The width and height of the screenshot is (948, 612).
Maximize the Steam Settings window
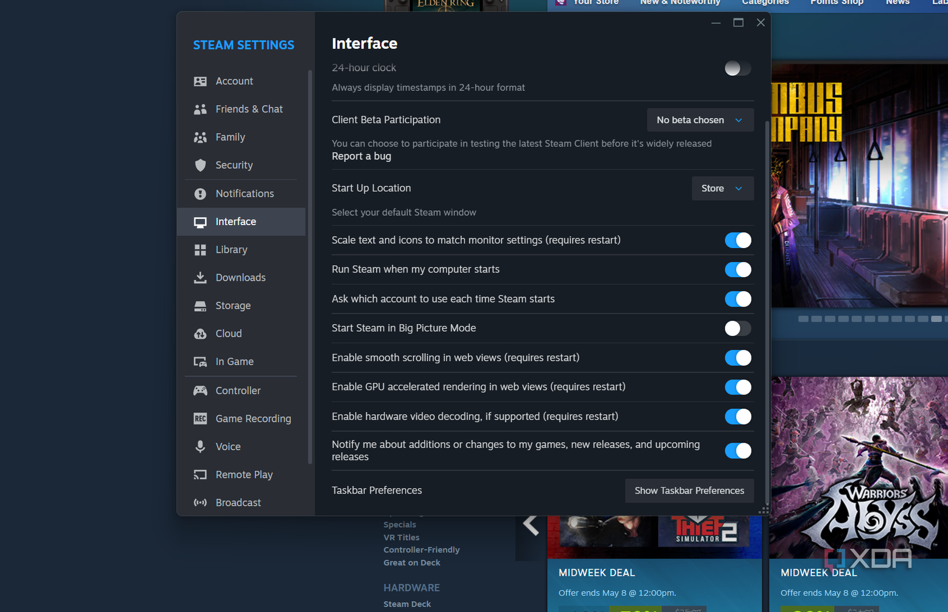(738, 22)
